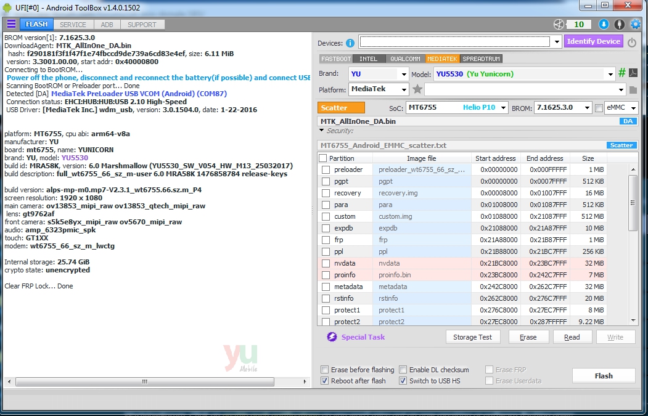Open the empty dropdown beside star icon
The height and width of the screenshot is (416, 648).
[621, 89]
